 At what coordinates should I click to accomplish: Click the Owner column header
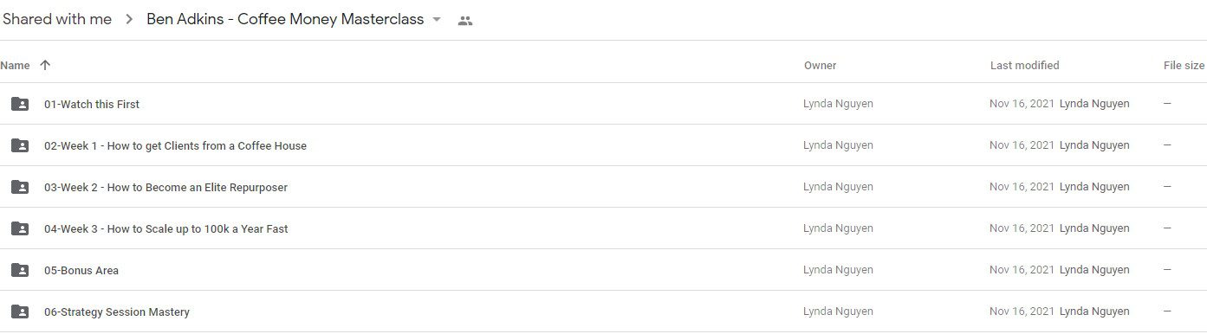pyautogui.click(x=820, y=65)
